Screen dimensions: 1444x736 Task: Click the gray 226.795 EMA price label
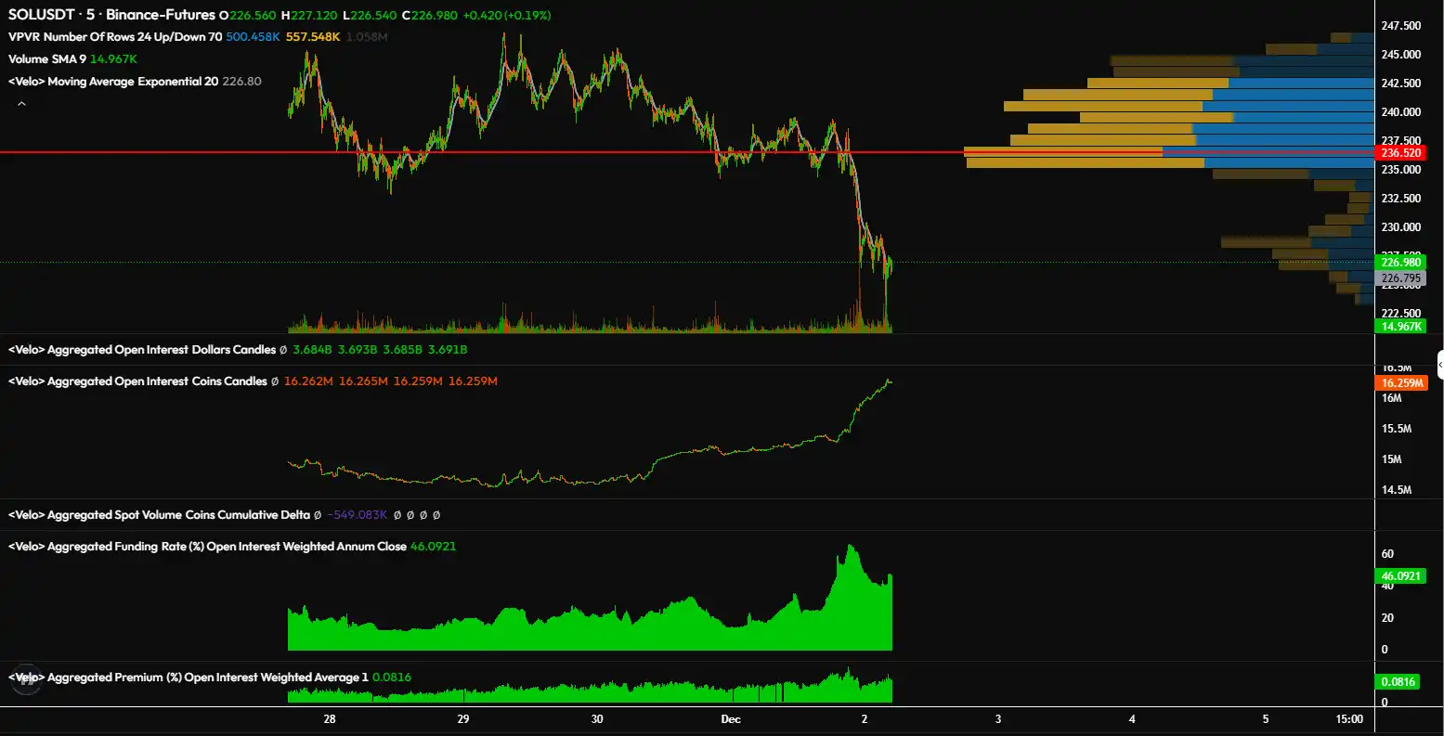tap(1398, 278)
